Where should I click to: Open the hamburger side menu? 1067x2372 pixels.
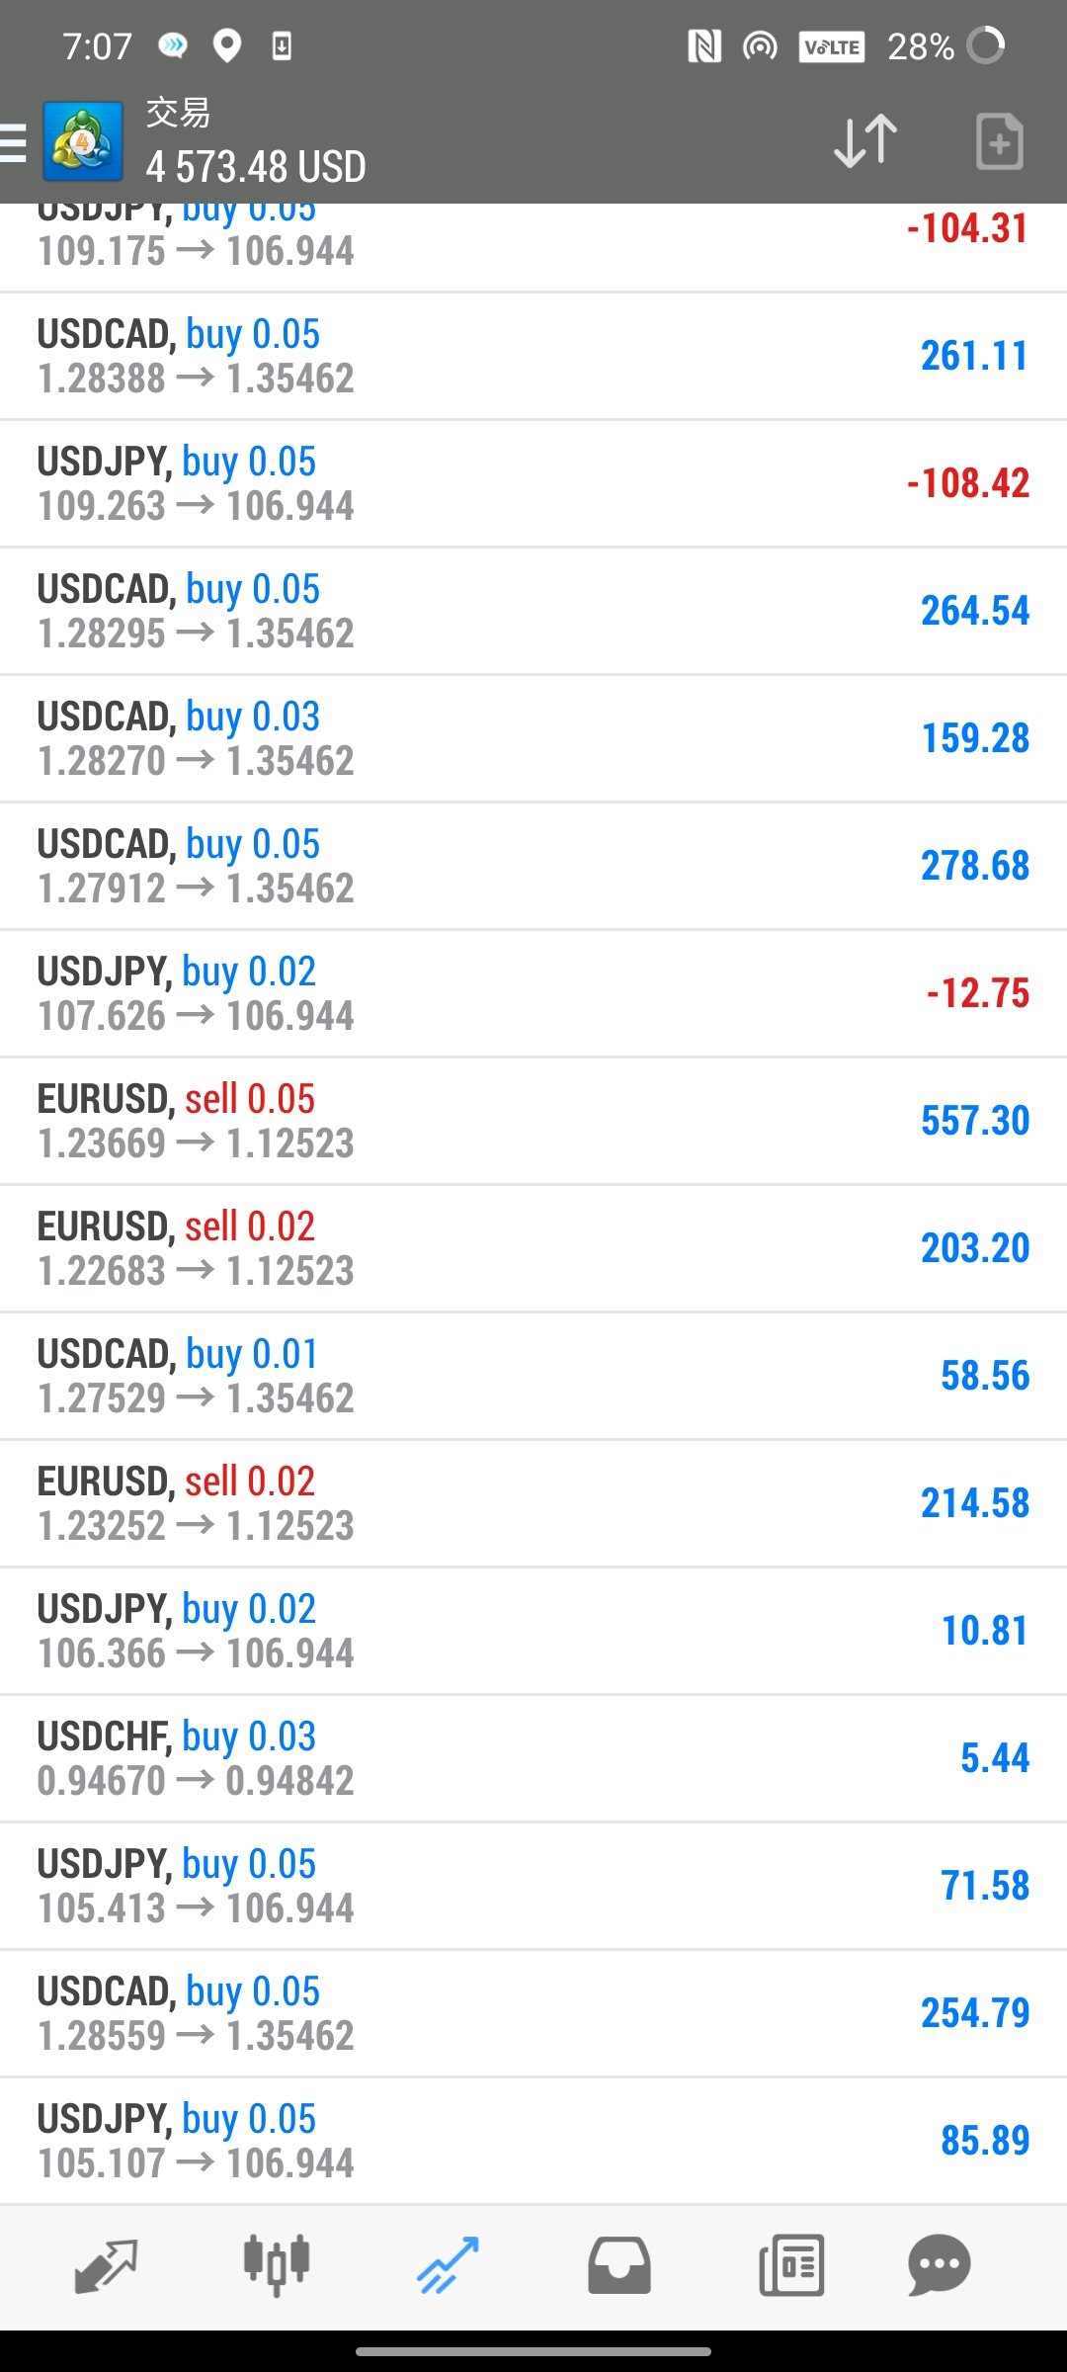click(13, 141)
